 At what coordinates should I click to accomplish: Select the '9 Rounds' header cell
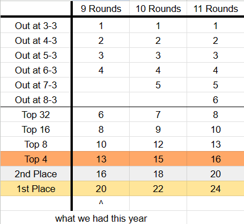pyautogui.click(x=101, y=9)
